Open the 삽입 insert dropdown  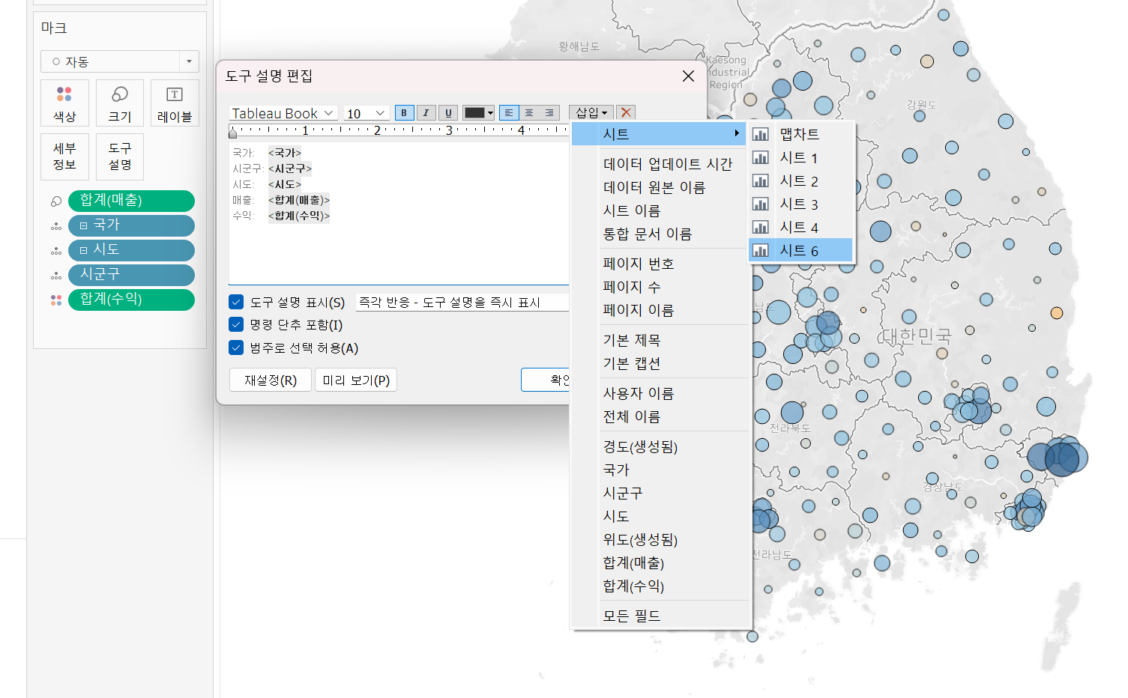[591, 112]
